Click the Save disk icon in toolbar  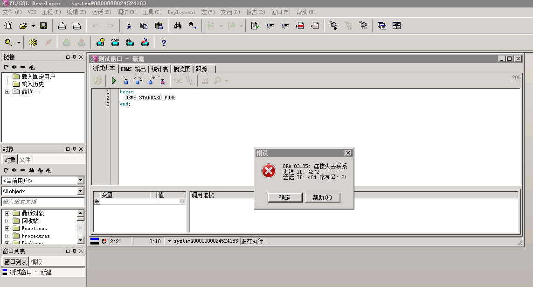[x=43, y=26]
